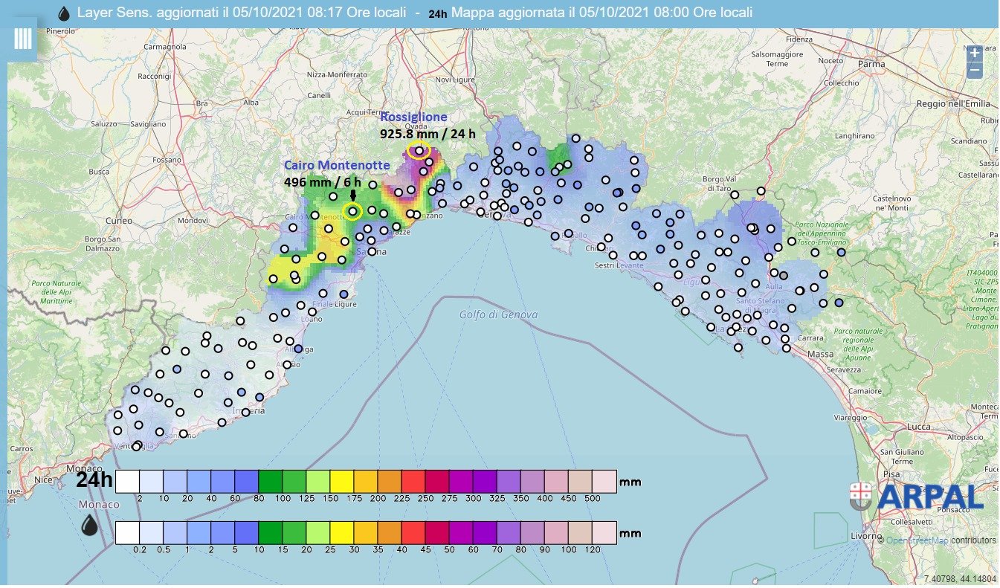Zoom in with the plus button
Viewport: 1000px width, 588px height.
pyautogui.click(x=975, y=53)
